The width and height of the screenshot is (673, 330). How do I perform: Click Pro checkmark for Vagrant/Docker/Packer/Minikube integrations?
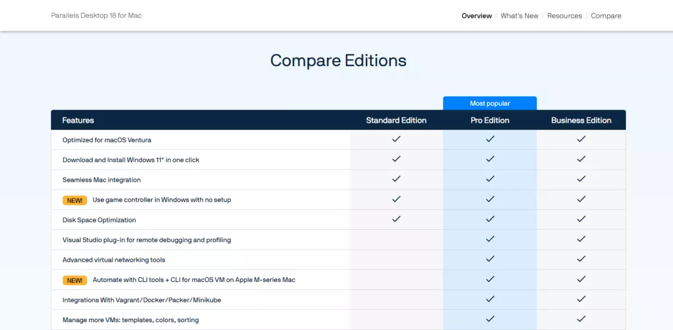[490, 299]
